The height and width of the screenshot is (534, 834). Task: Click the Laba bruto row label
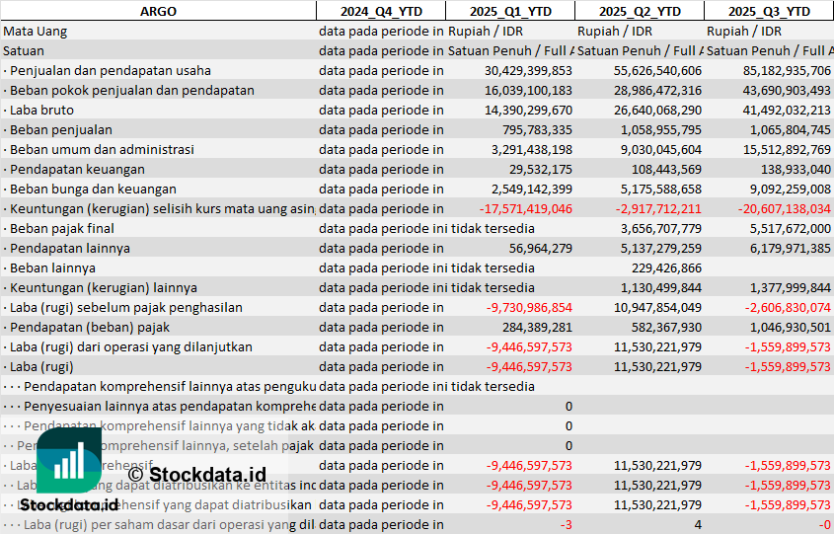[x=42, y=110]
